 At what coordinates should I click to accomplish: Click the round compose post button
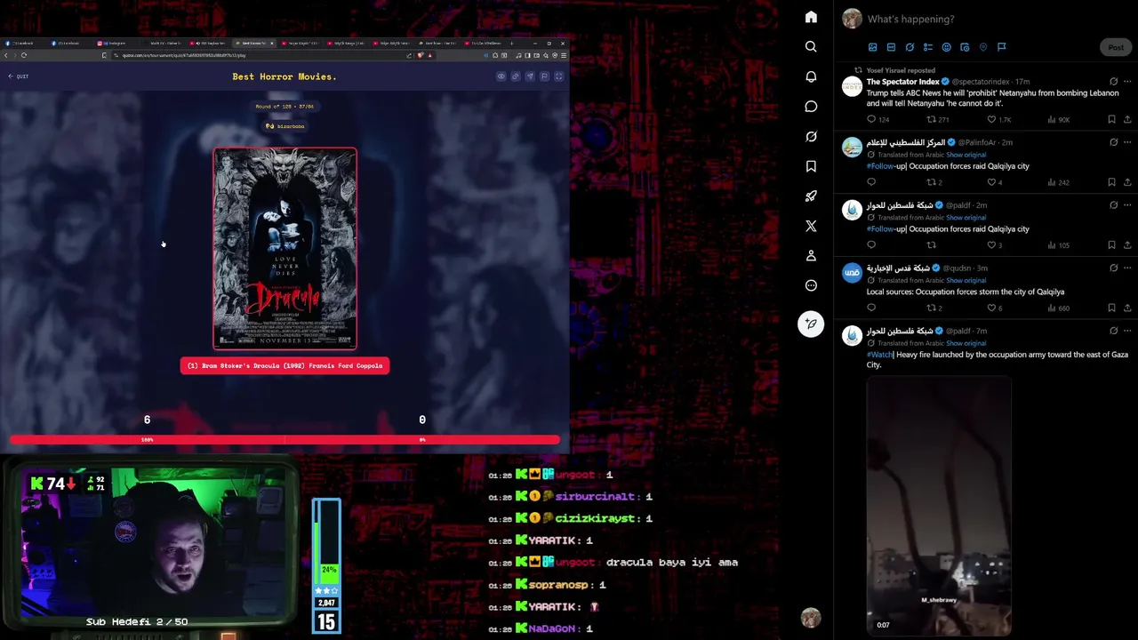pos(811,324)
